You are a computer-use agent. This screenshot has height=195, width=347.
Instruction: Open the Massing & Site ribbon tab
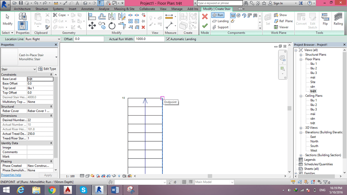click(x=124, y=9)
